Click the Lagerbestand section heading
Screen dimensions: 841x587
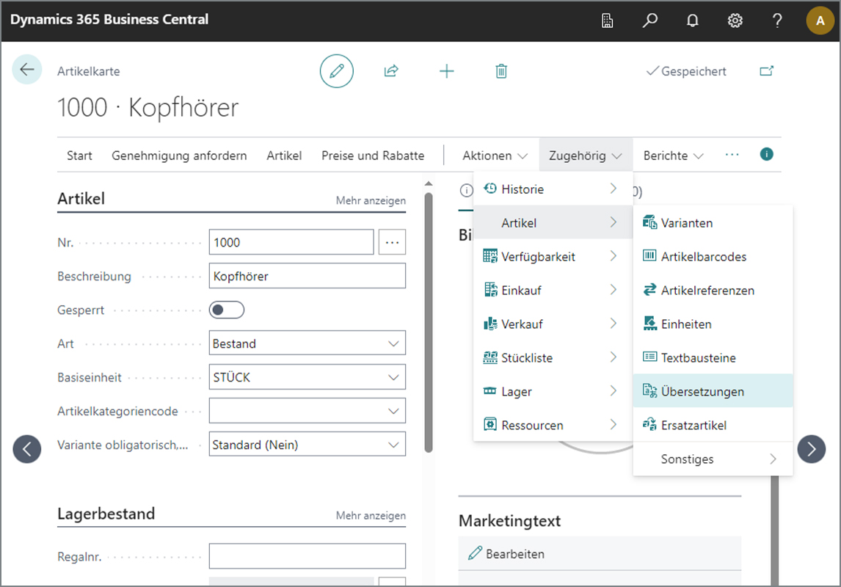[106, 514]
